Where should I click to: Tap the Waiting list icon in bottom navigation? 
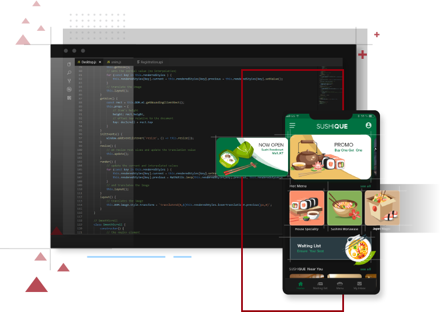click(320, 285)
